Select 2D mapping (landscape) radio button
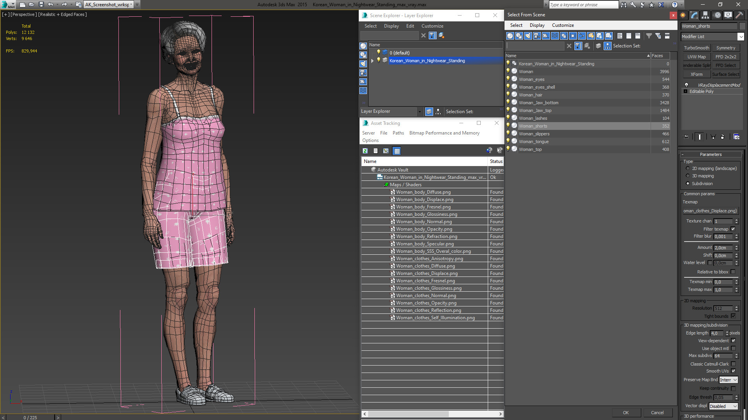 688,168
